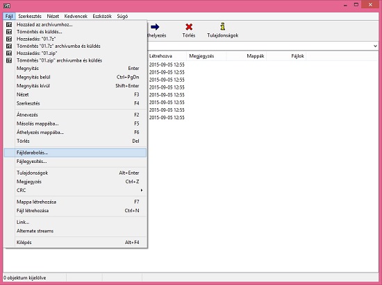Viewport: 382px width, 285px height.
Task: Click the blue arrow Áthelyezés toolbar icon
Action: pyautogui.click(x=155, y=27)
